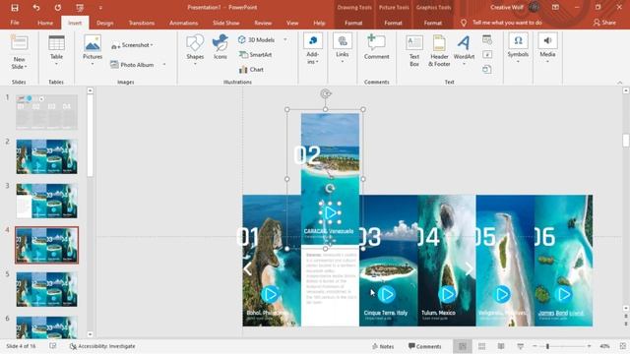Click Object icon in Text group

(x=487, y=70)
